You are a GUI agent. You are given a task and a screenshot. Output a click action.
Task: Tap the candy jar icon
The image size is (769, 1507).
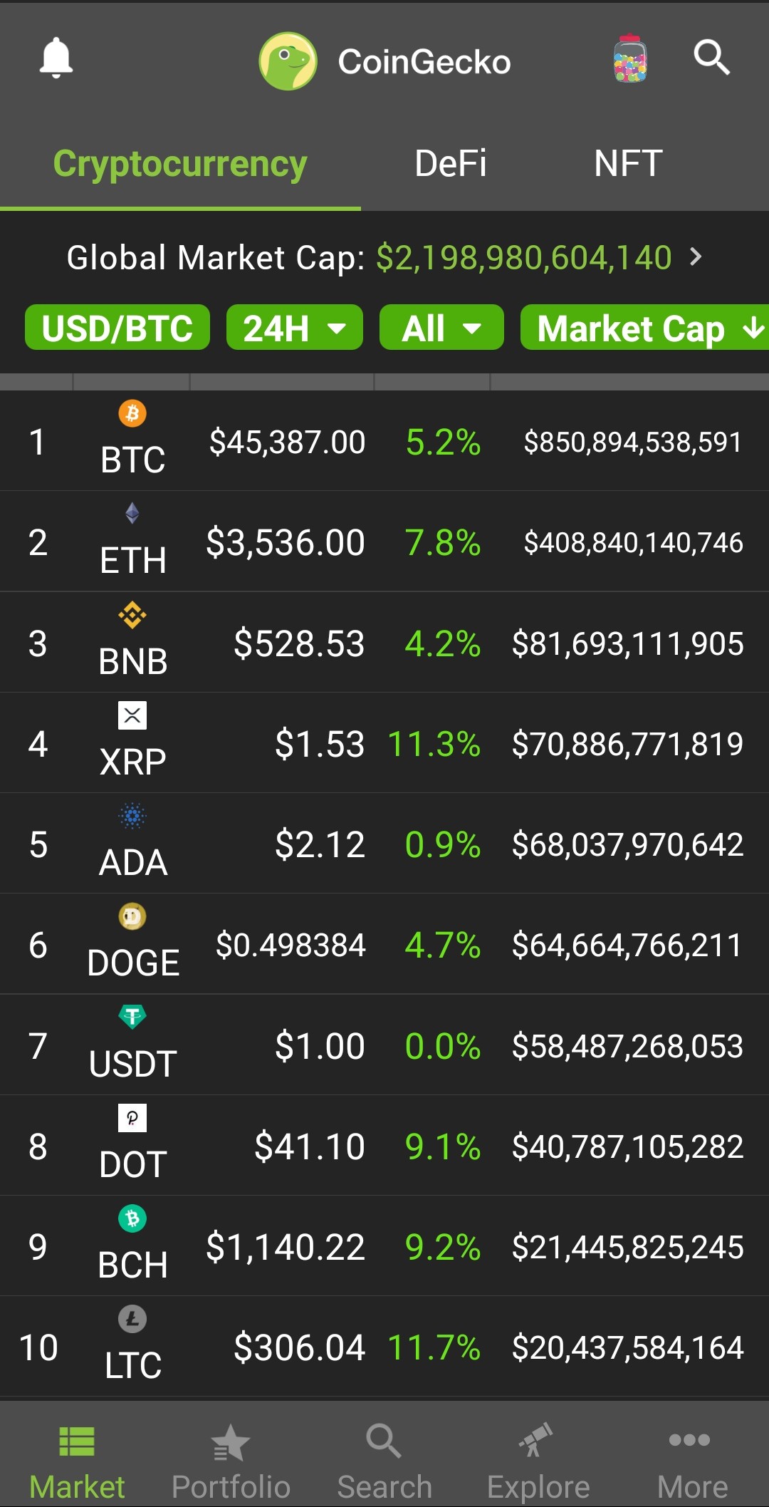[630, 58]
